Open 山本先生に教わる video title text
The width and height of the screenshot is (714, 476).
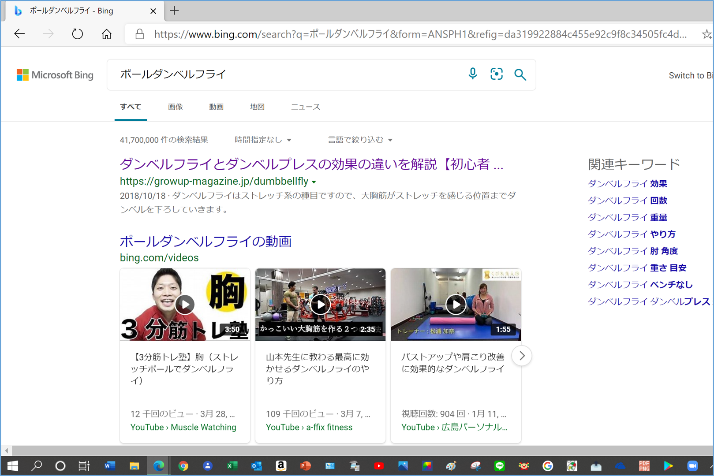point(317,368)
